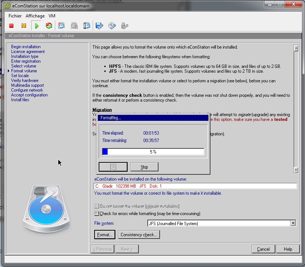This screenshot has width=305, height=267.
Task: Open the Fichier menu
Action: (x=15, y=16)
